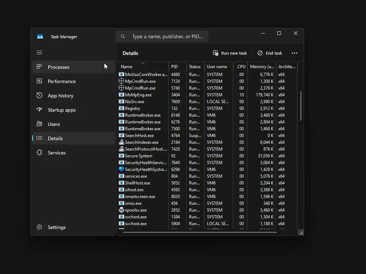Viewport: 366px width, 274px height.
Task: Select the sihost.exe process row
Action: click(x=207, y=189)
